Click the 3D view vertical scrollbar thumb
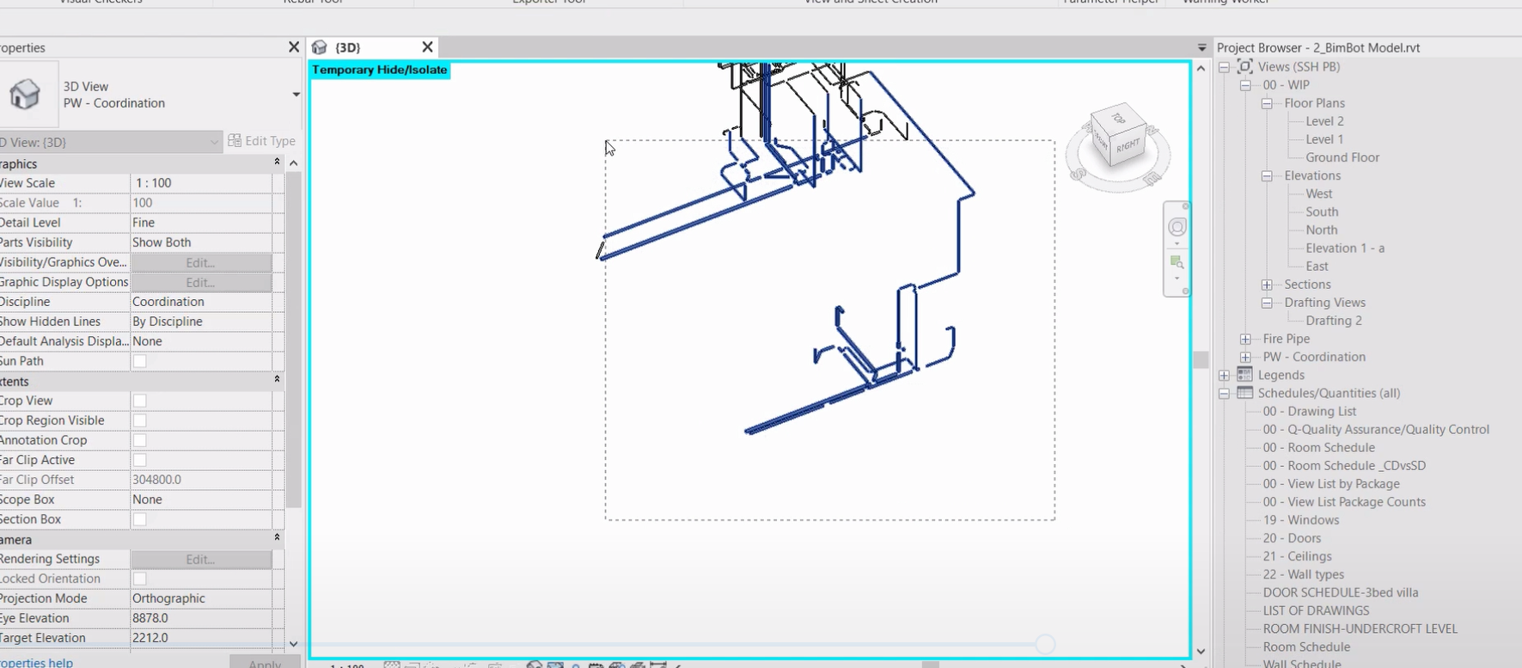This screenshot has height=668, width=1522. 1201,359
